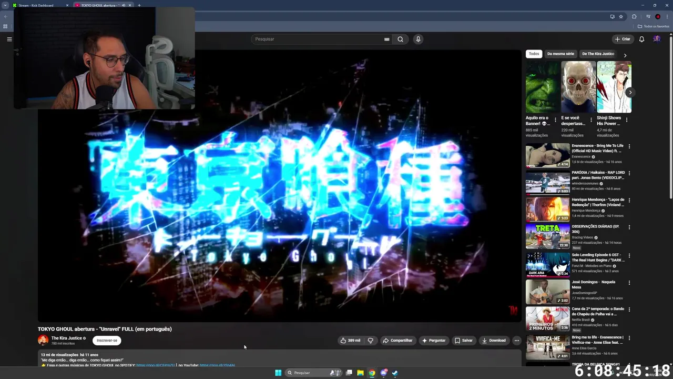Open the Criar create menu
This screenshot has width=673, height=379.
(623, 39)
